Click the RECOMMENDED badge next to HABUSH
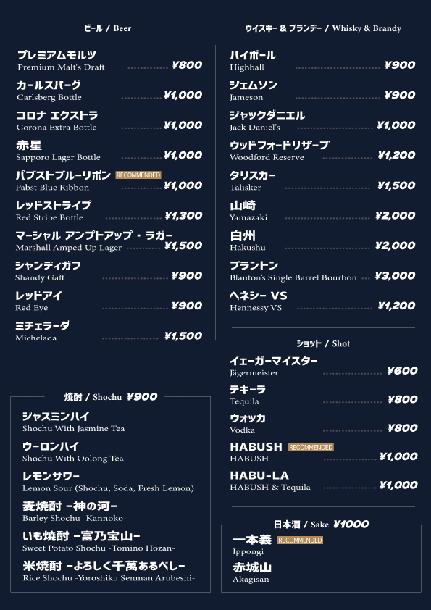The height and width of the screenshot is (610, 431). pos(311,447)
